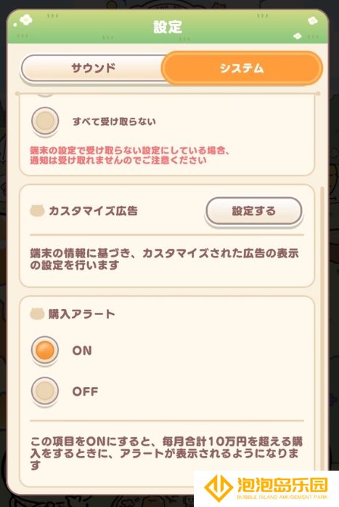Viewport: 339px width, 507px height.
Task: Select the OFF radio button for 購入アラート
Action: point(45,391)
